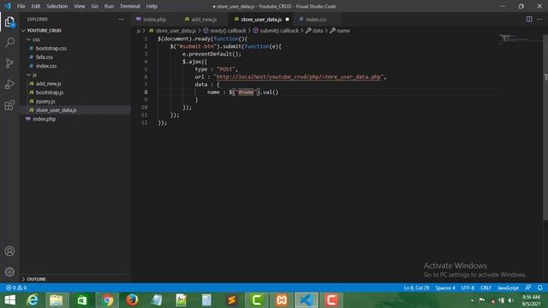Click unsaved dot on store_user_data.js tab
Image resolution: width=548 pixels, height=308 pixels.
(288, 19)
